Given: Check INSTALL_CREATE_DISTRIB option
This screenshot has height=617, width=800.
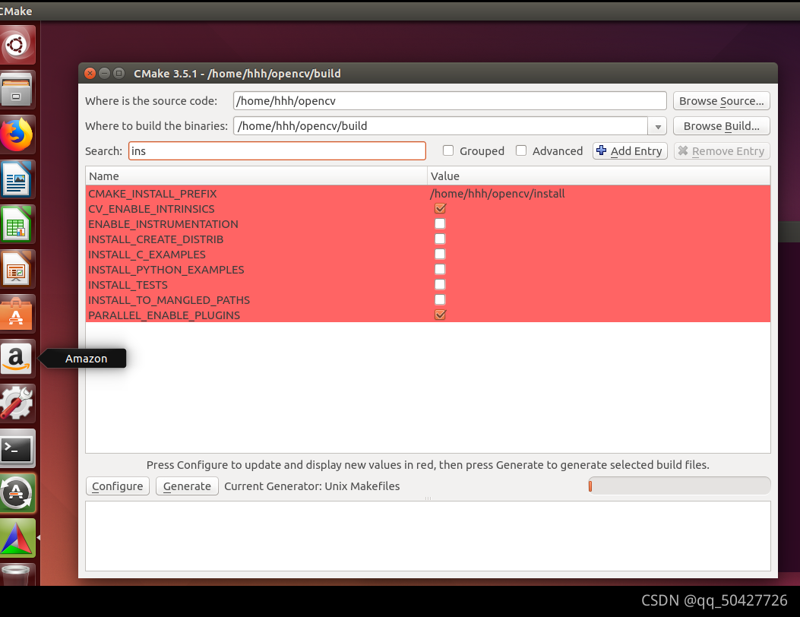Looking at the screenshot, I should click(440, 239).
